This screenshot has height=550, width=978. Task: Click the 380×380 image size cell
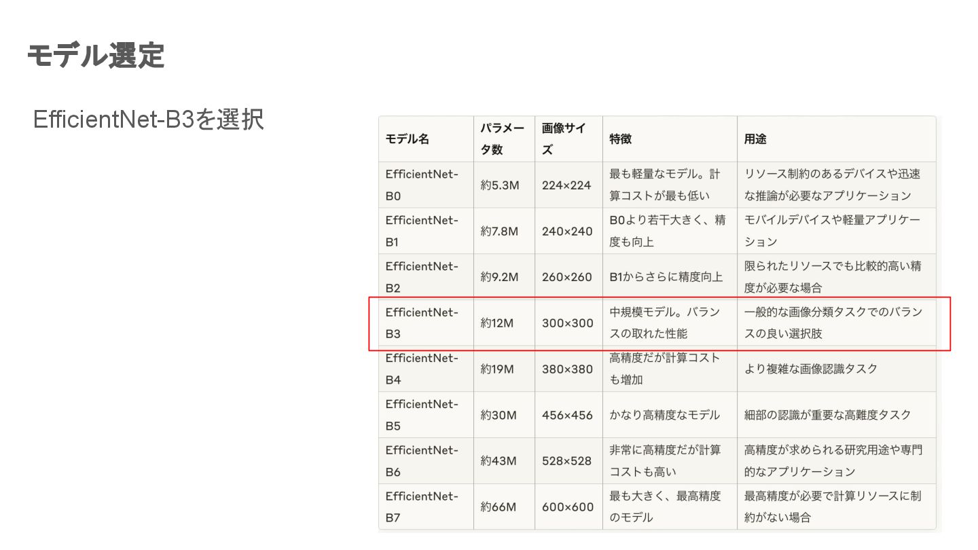[x=568, y=369]
